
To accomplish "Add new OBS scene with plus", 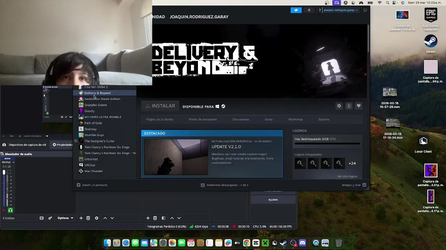I will 81,218.
